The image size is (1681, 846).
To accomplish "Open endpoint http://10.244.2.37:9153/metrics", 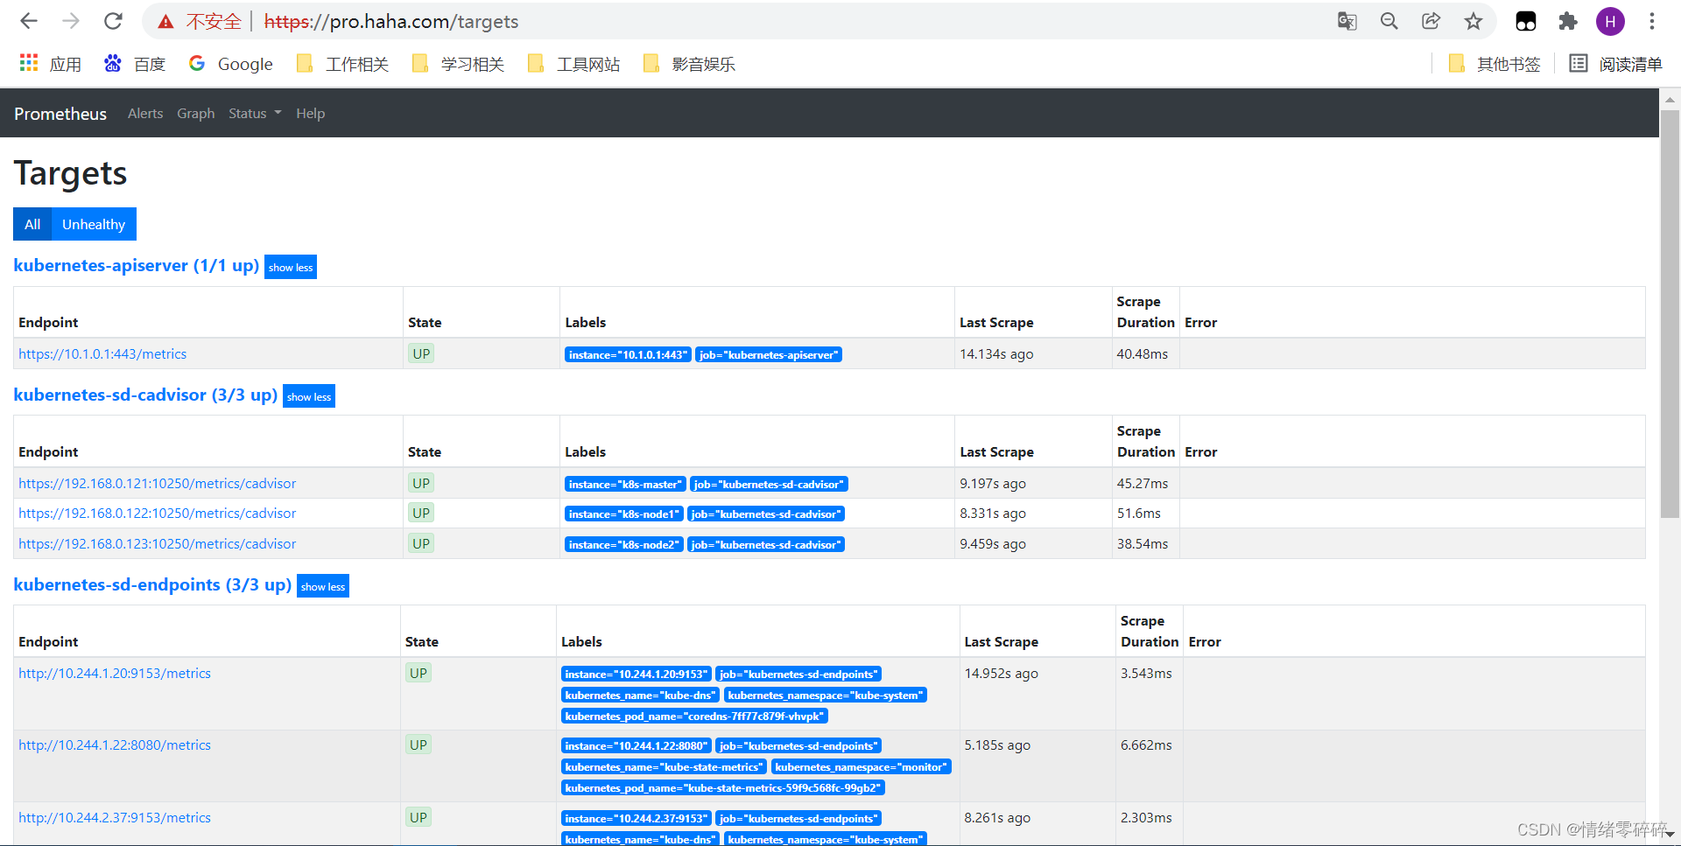I will (x=115, y=818).
